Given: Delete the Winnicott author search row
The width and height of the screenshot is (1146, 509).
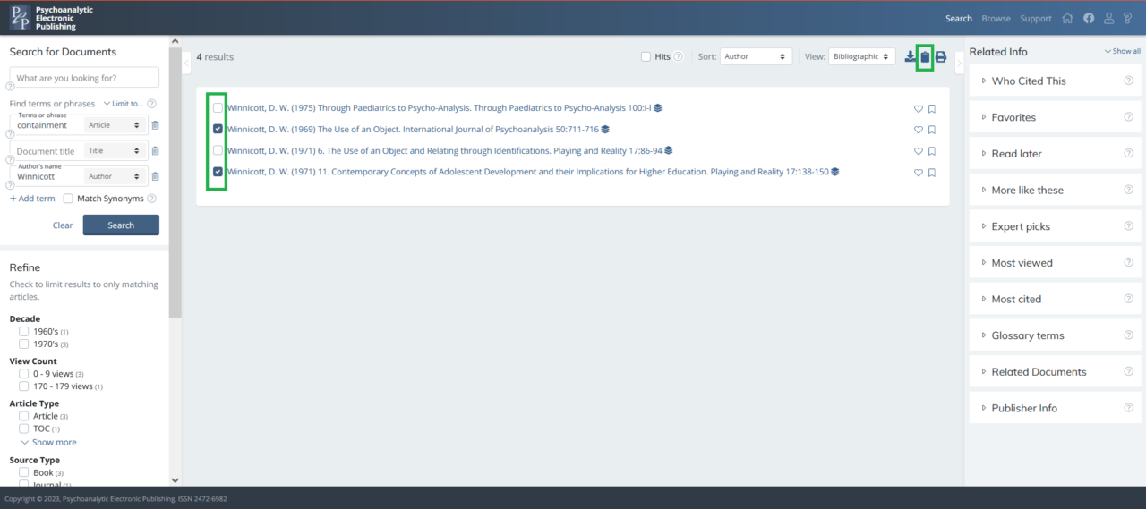Looking at the screenshot, I should pos(155,176).
